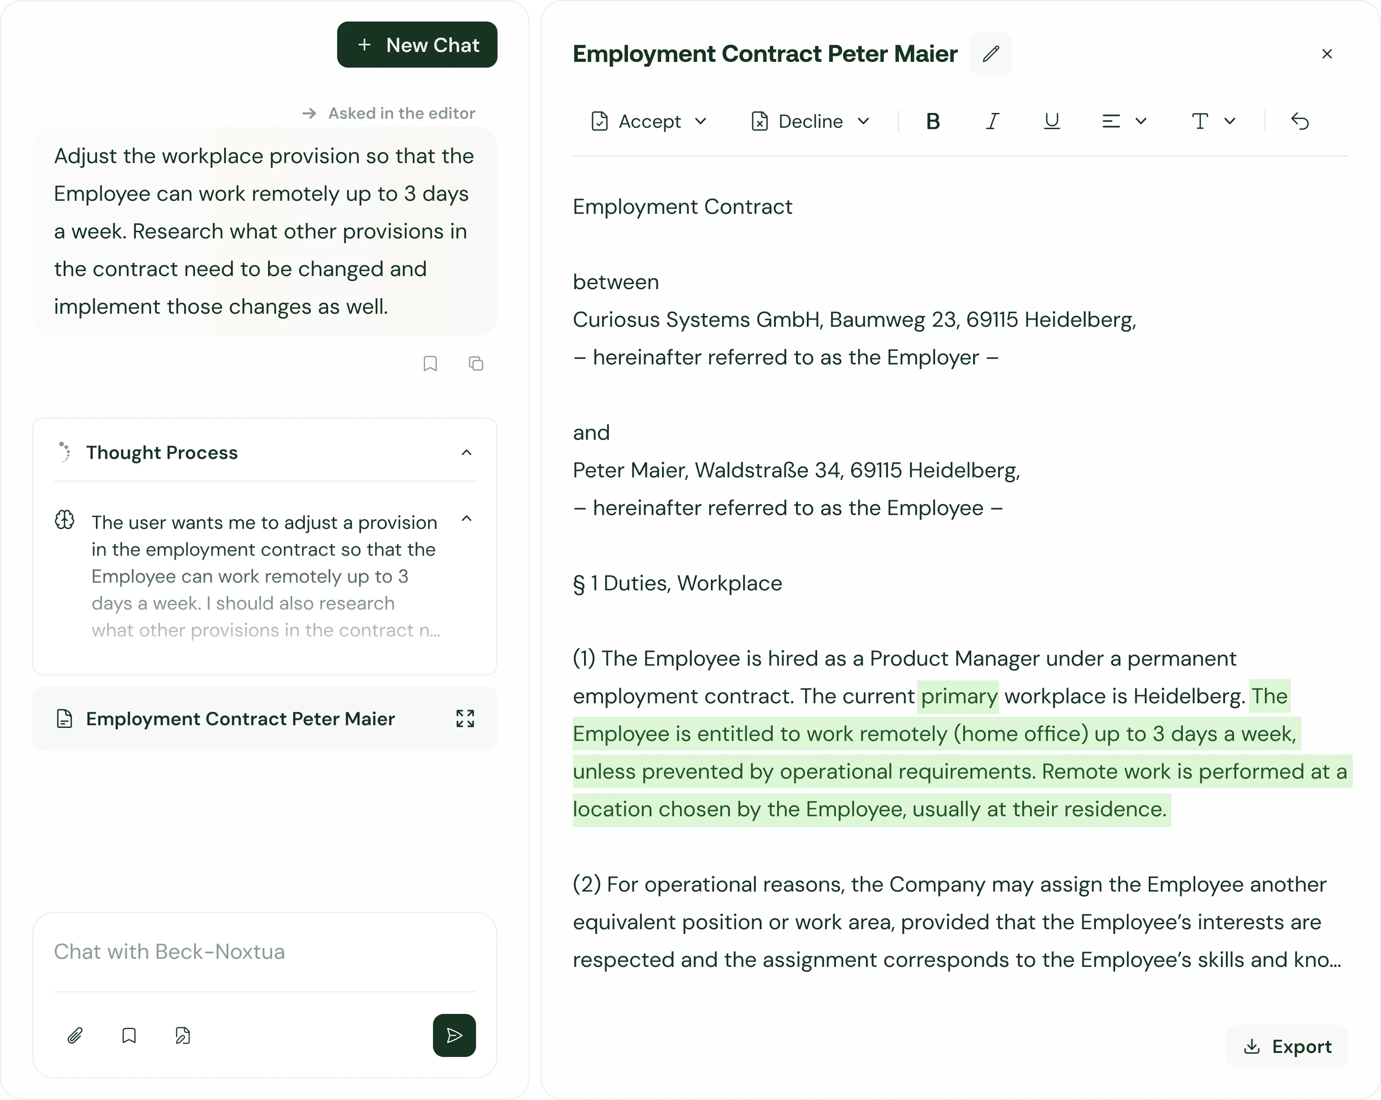The width and height of the screenshot is (1381, 1100).
Task: Collapse the Thought Process panel
Action: tap(466, 453)
